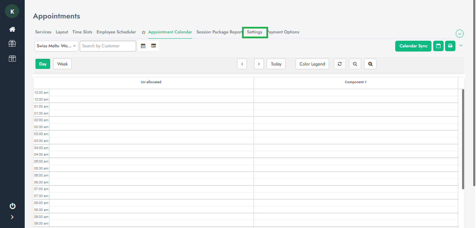Click the Color Legend button
This screenshot has height=228, width=476.
312,64
